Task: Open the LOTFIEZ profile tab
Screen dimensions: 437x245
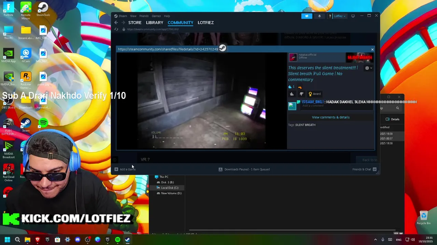Action: [x=206, y=22]
